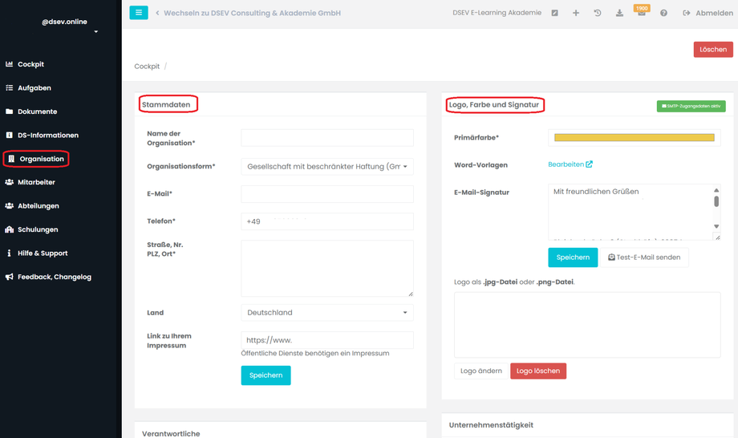Click the plus icon in top bar
The height and width of the screenshot is (438, 738).
point(576,13)
